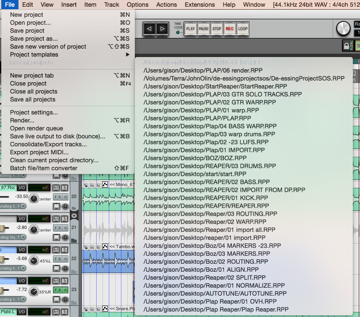Open the input dropdown on track 20
The height and width of the screenshot is (317, 360).
tap(23, 206)
